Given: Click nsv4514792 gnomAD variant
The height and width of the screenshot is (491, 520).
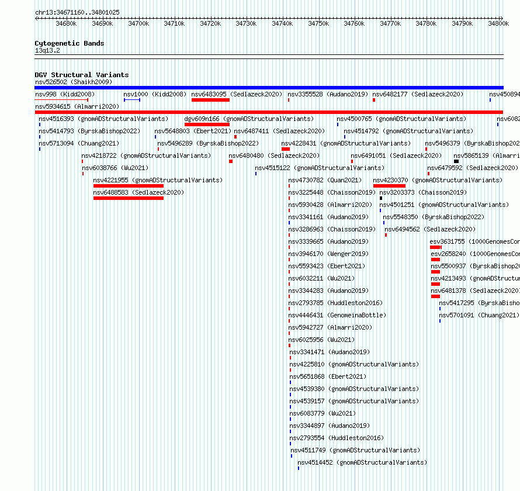Looking at the screenshot, I should (408, 131).
